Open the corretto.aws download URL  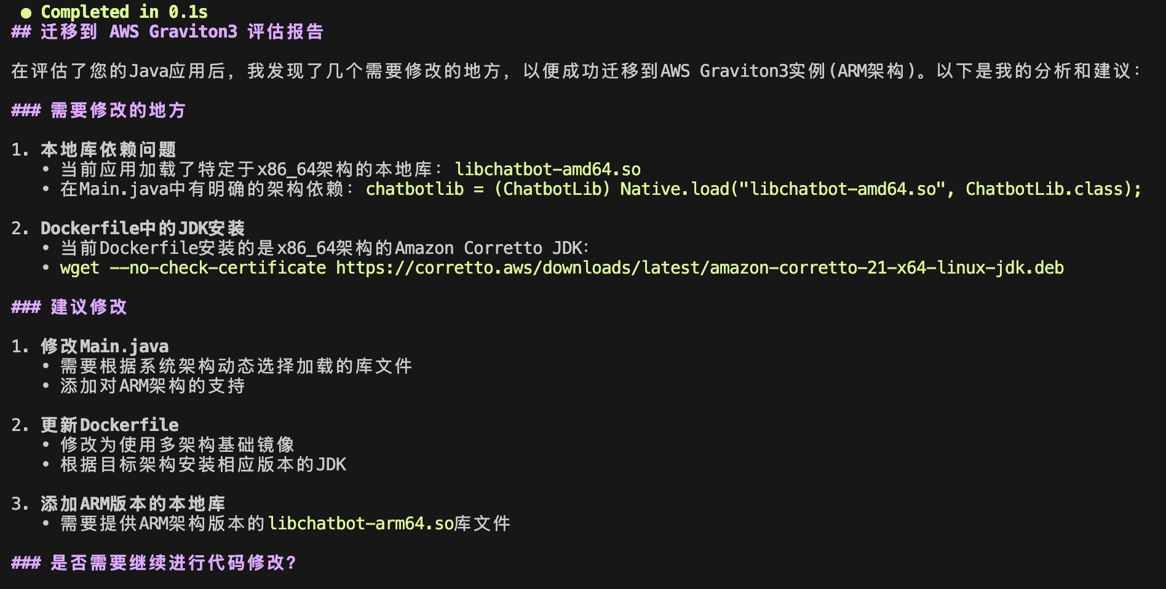699,268
